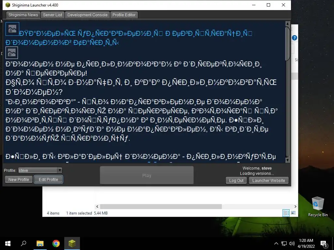This screenshot has height=250, width=334.
Task: Click the volume speaker icon in the tray
Action: (x=292, y=243)
